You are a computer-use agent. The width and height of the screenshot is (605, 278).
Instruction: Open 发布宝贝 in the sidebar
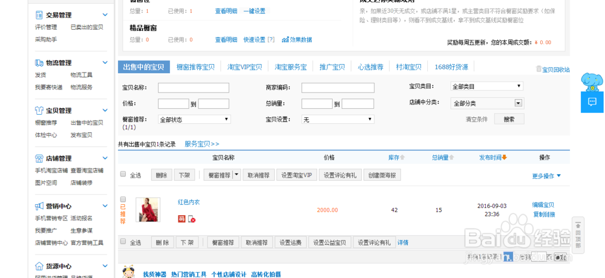click(82, 135)
